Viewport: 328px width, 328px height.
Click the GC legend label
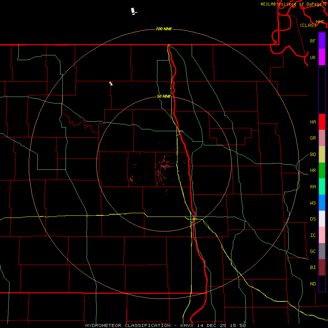313,251
